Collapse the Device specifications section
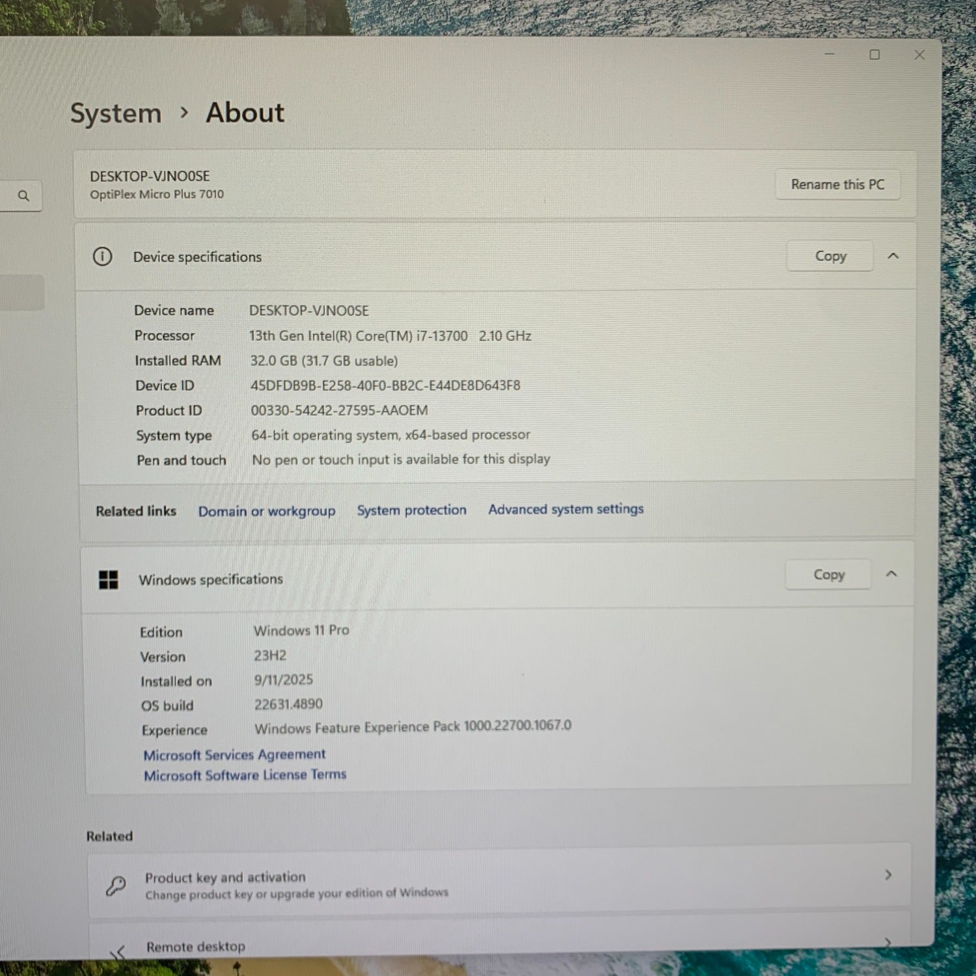Viewport: 976px width, 976px height. pyautogui.click(x=893, y=256)
